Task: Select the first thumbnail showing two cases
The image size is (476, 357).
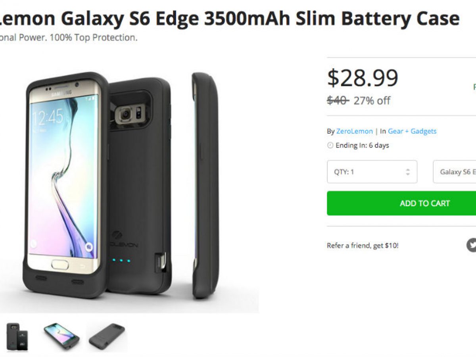Action: (x=17, y=337)
